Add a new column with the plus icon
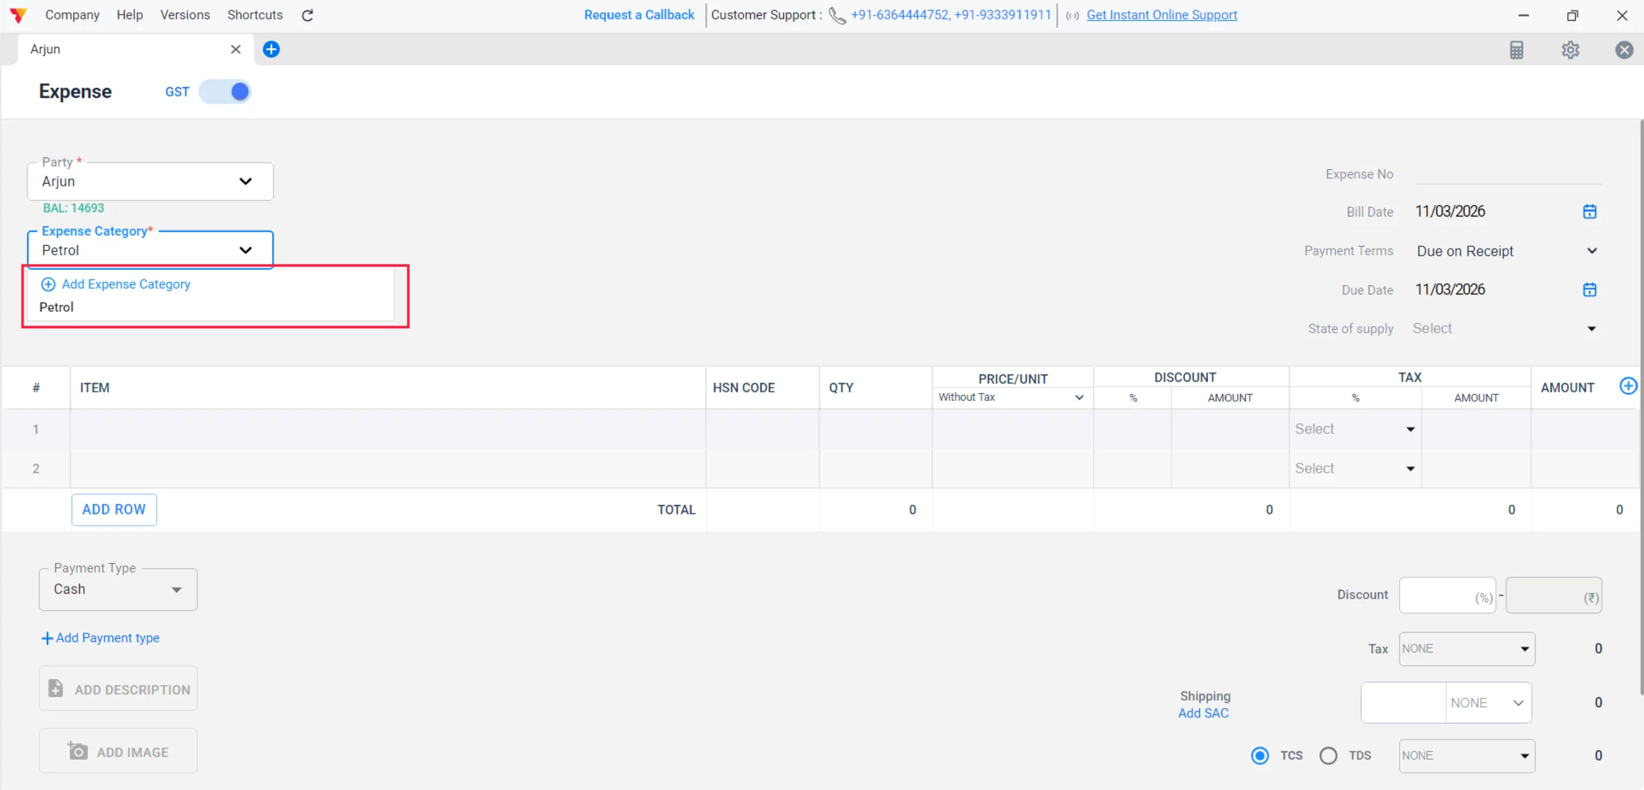This screenshot has height=790, width=1644. [x=1629, y=386]
